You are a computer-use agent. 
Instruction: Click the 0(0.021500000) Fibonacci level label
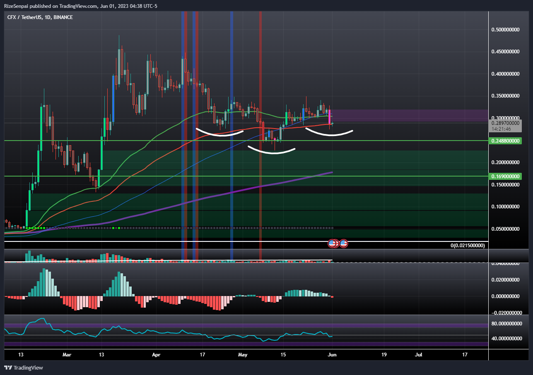pyautogui.click(x=468, y=246)
